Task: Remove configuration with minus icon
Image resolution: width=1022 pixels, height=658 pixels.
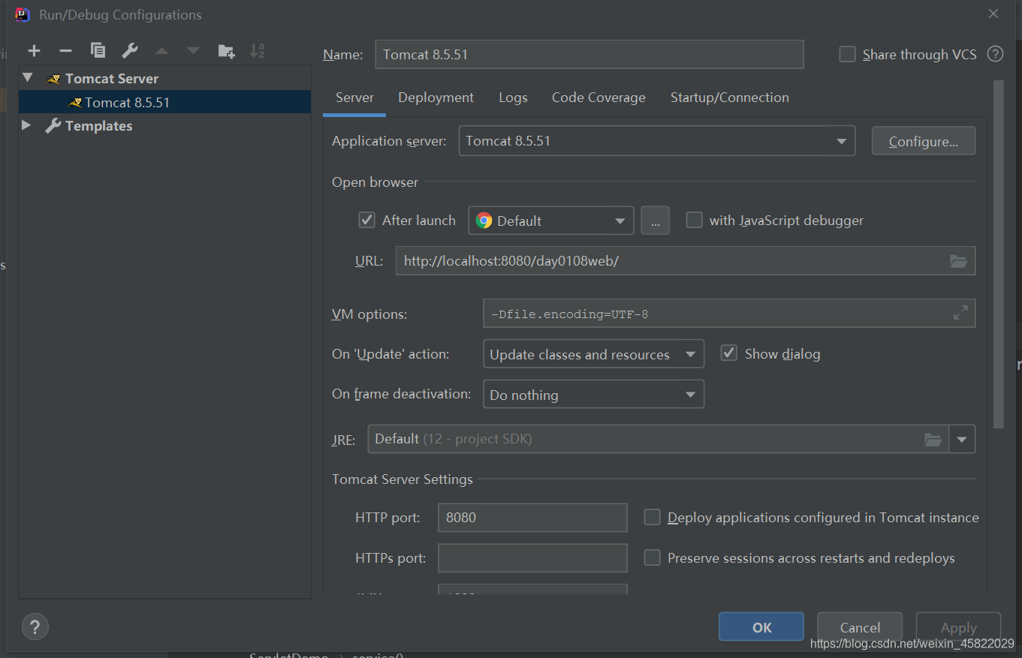Action: (65, 51)
